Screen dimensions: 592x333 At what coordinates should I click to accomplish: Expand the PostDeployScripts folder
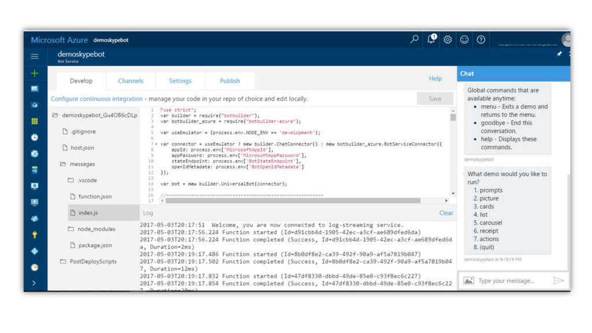click(x=88, y=261)
